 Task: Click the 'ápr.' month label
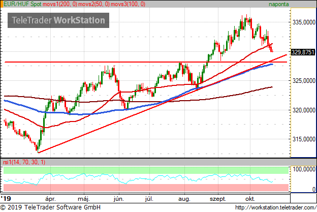[50, 199]
